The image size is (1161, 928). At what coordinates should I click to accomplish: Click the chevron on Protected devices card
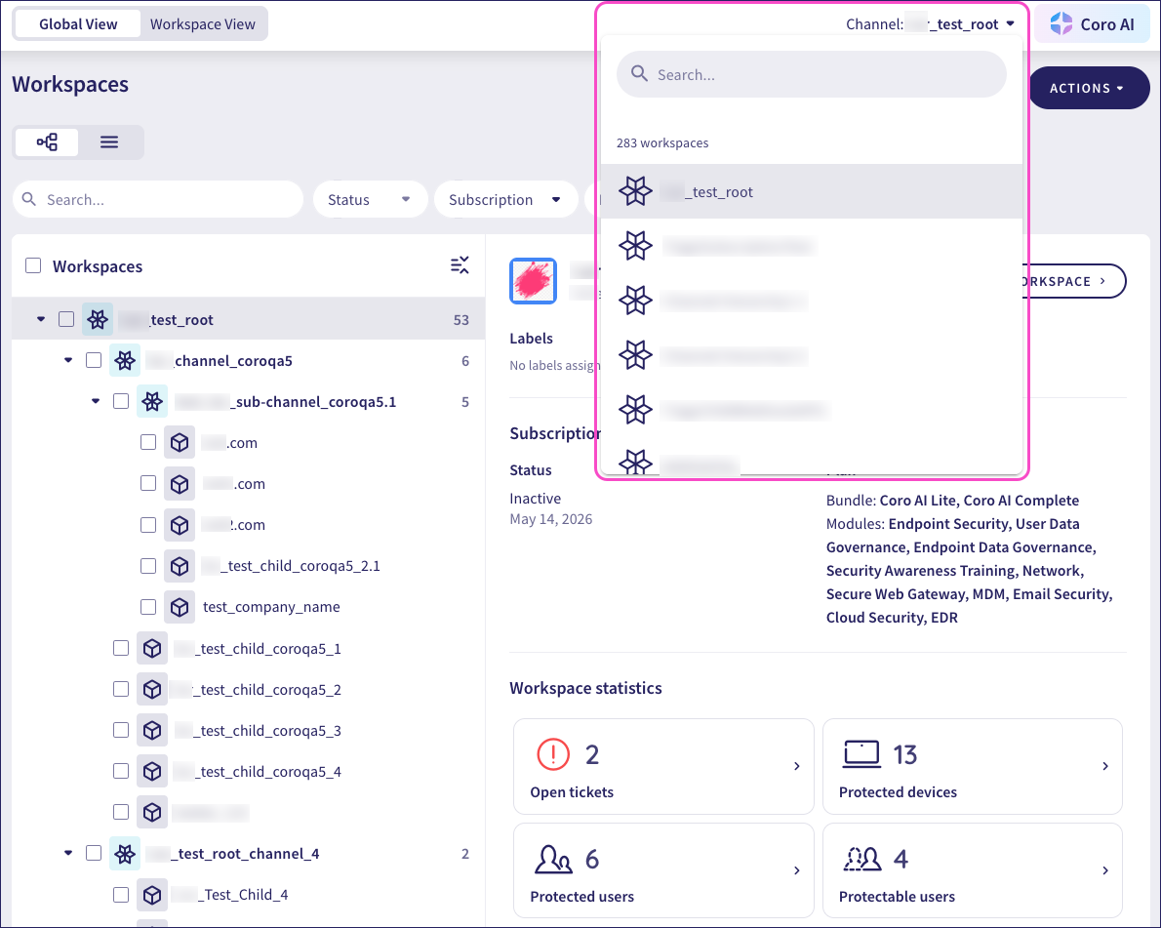point(1105,766)
